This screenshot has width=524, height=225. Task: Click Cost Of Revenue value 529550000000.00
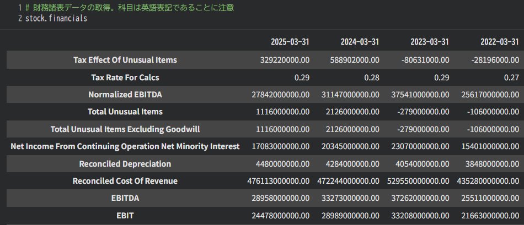click(x=419, y=181)
